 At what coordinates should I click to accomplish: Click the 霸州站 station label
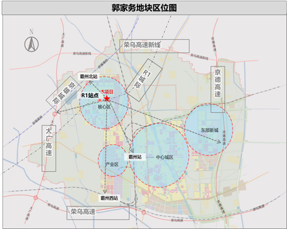tap(135, 157)
